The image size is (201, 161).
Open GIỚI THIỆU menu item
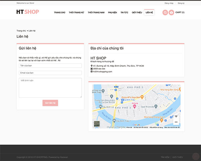(137, 13)
